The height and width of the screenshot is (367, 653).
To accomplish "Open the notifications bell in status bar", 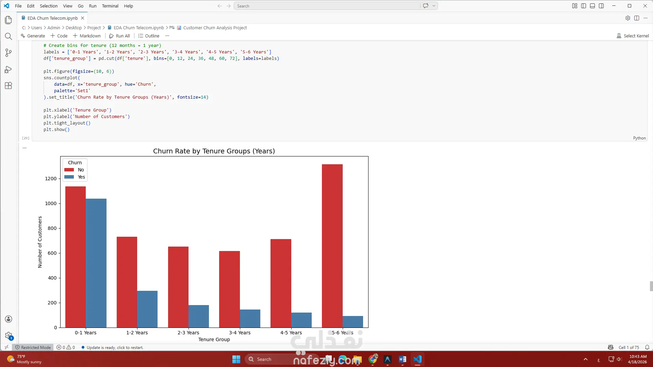I will 647,347.
